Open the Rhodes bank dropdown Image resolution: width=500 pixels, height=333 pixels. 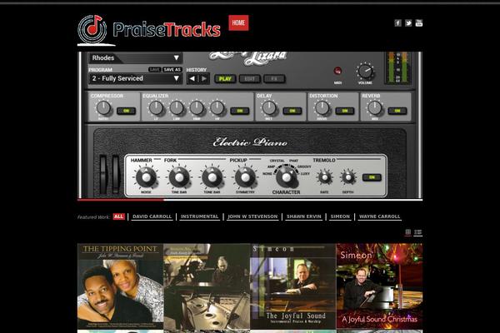click(136, 58)
